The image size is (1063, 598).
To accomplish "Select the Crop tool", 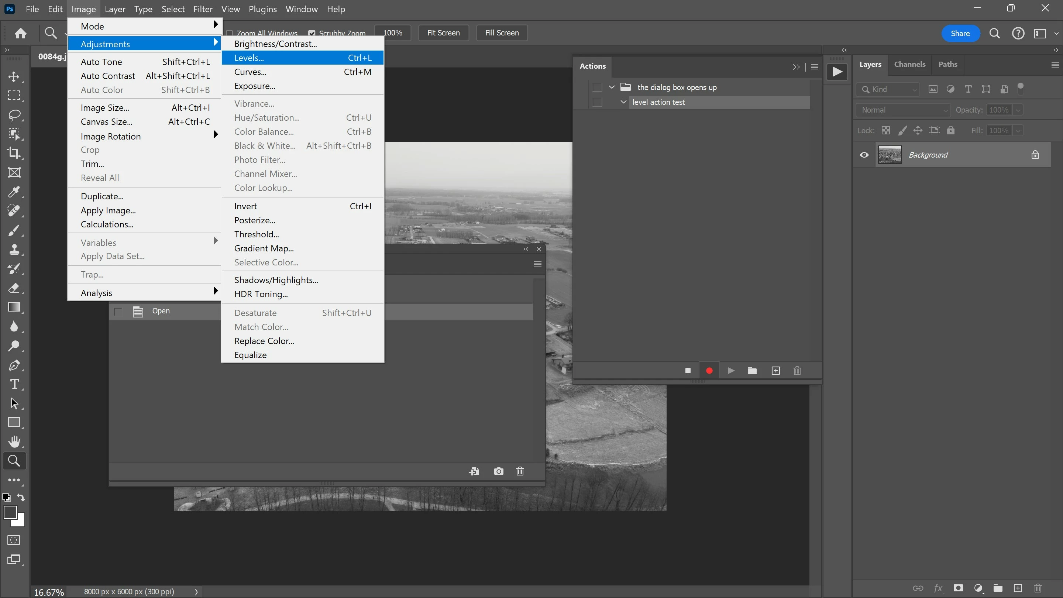I will point(14,153).
